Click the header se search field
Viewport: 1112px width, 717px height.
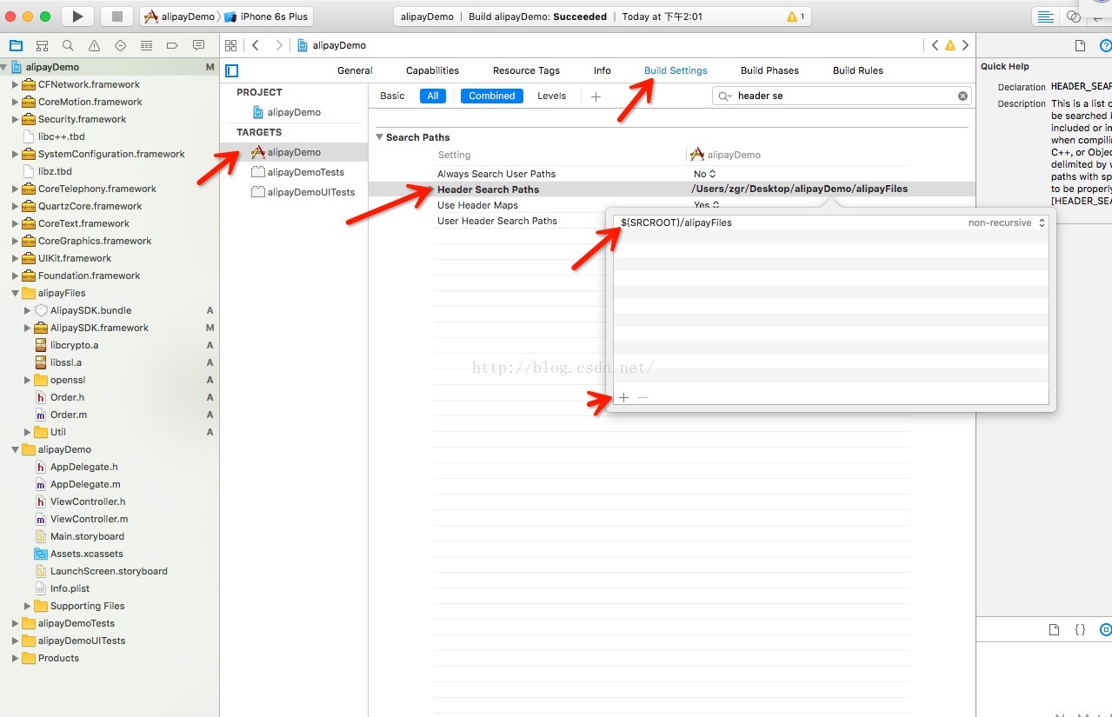(842, 96)
